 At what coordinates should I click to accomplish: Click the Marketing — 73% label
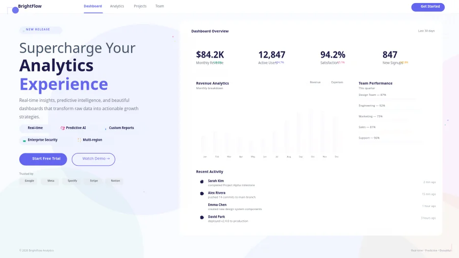370,116
